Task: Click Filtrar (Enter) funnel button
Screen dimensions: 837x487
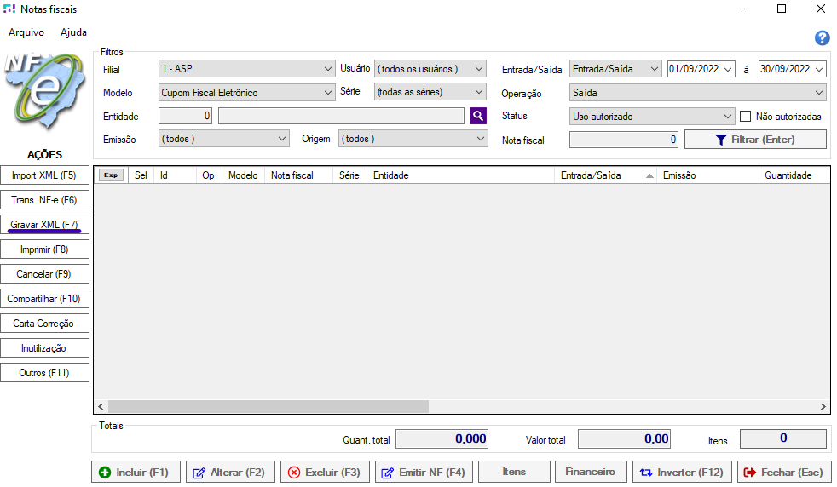Action: click(755, 139)
